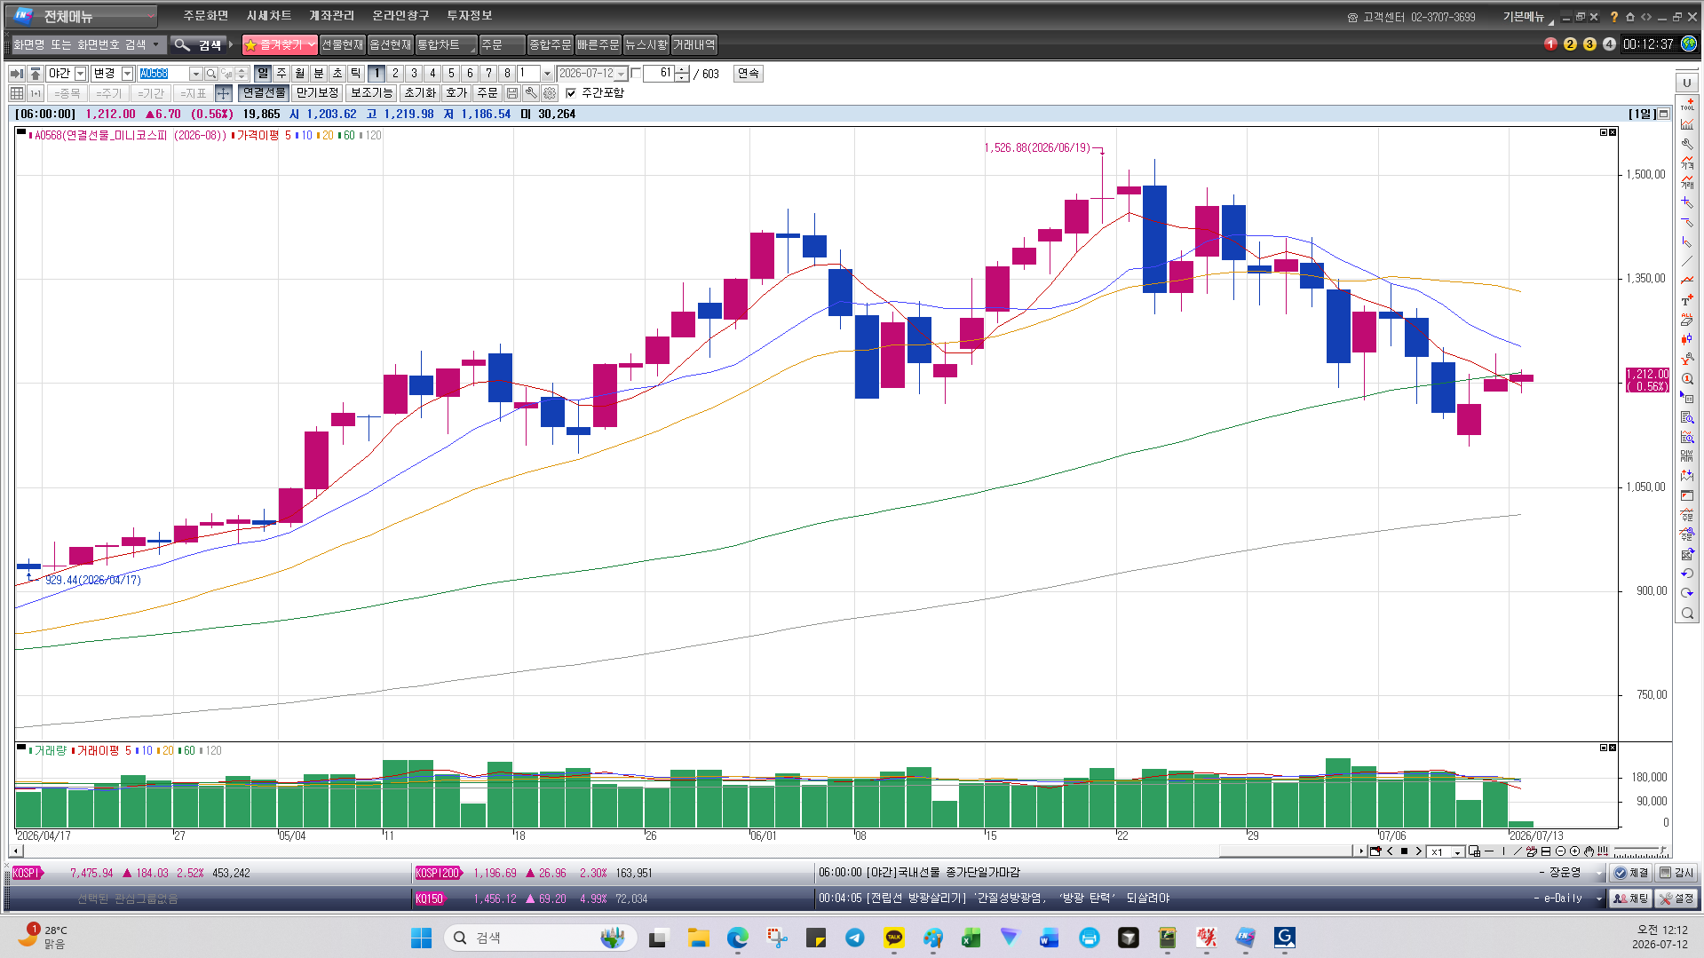The height and width of the screenshot is (958, 1704).
Task: Open the interval value dropdown
Action: (x=547, y=74)
